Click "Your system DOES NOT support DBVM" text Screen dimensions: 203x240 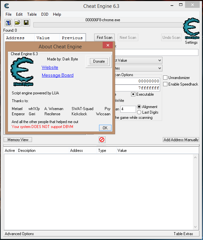click(x=42, y=127)
